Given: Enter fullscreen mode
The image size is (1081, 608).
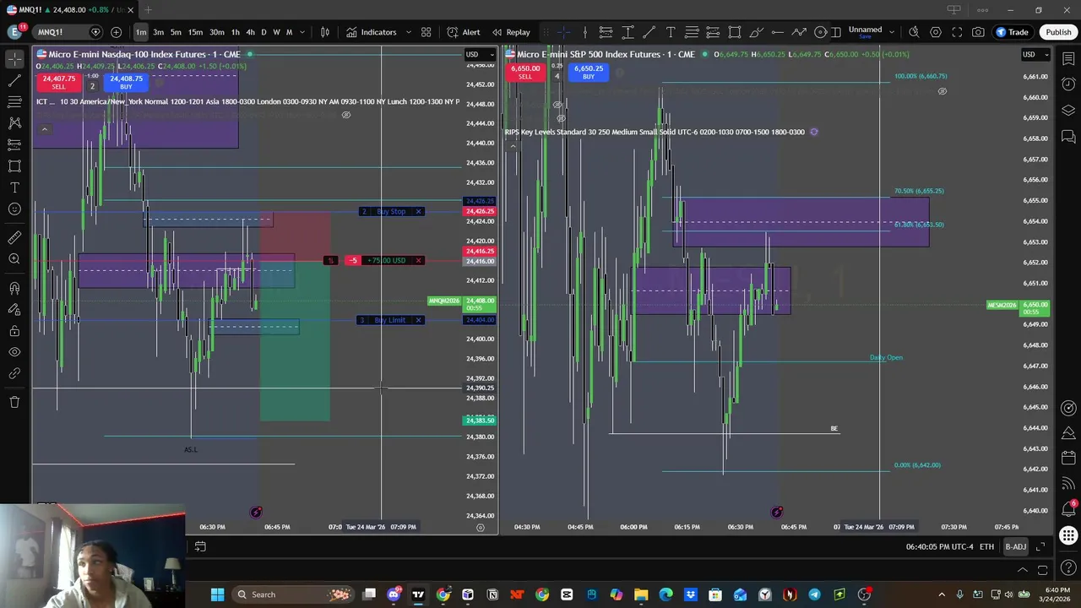Looking at the screenshot, I should tap(957, 32).
